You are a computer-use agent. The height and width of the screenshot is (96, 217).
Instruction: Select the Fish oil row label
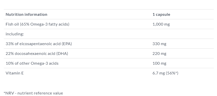point(37,24)
